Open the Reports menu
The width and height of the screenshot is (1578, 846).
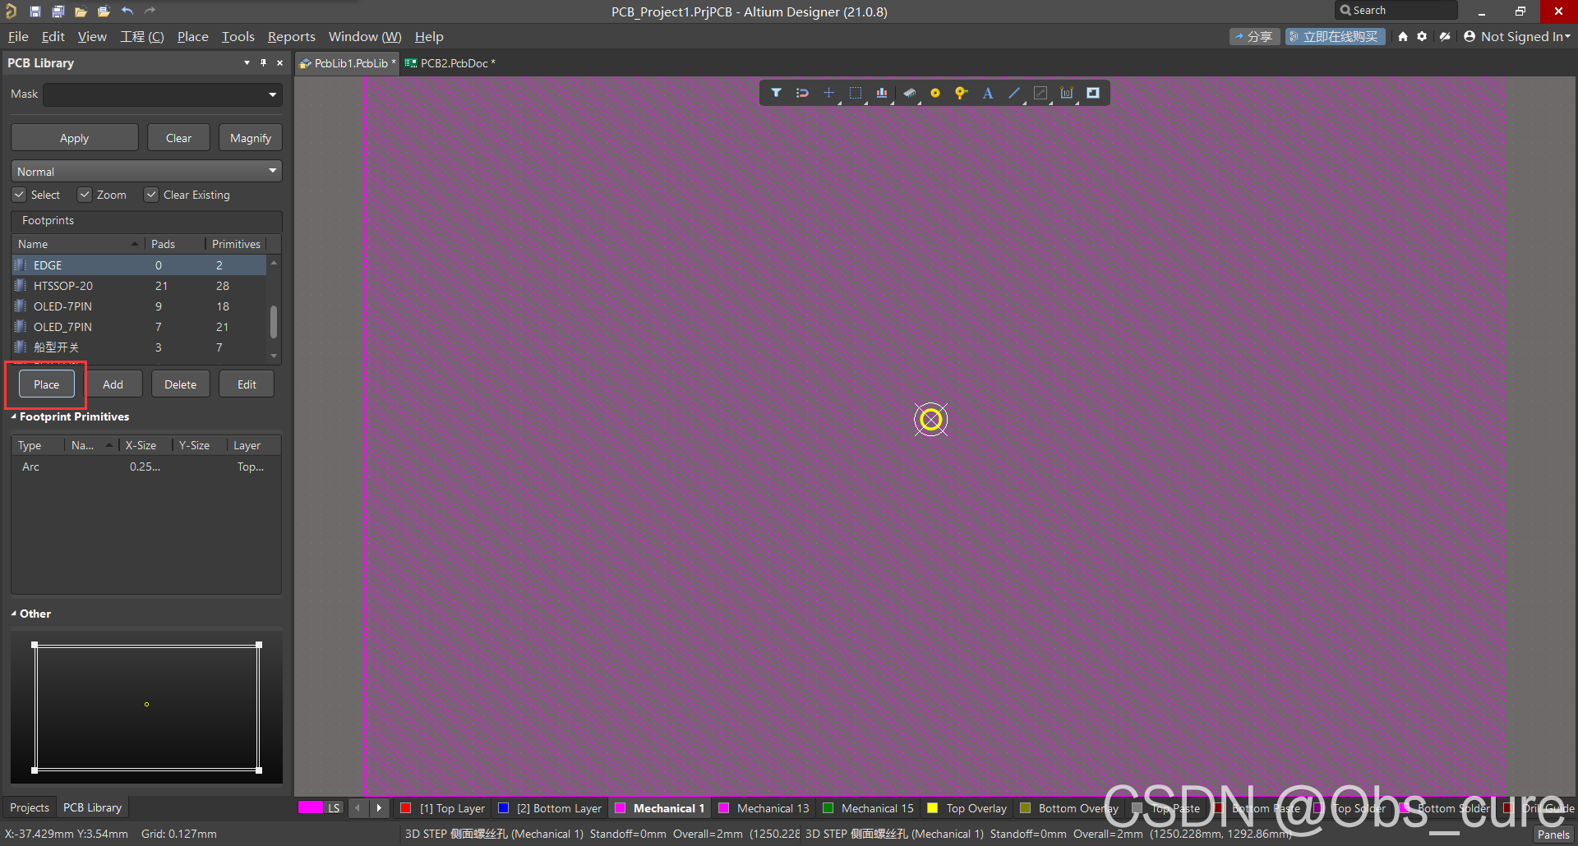[291, 37]
